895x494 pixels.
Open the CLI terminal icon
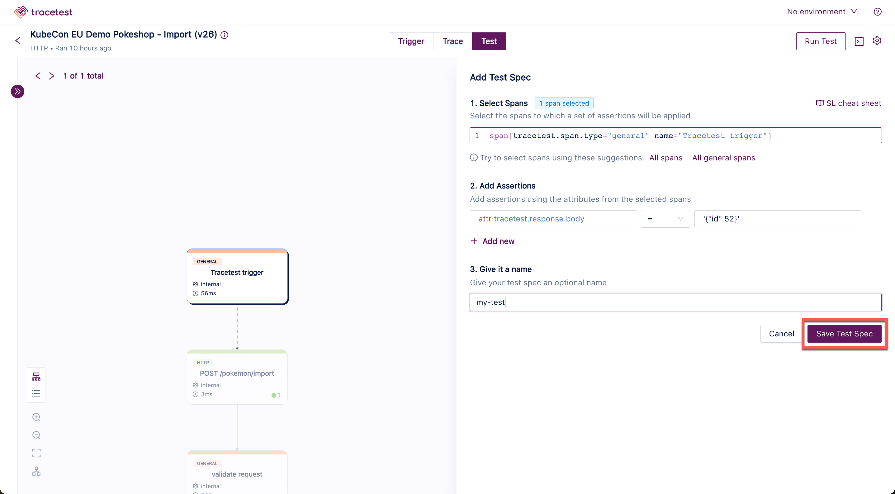coord(859,41)
